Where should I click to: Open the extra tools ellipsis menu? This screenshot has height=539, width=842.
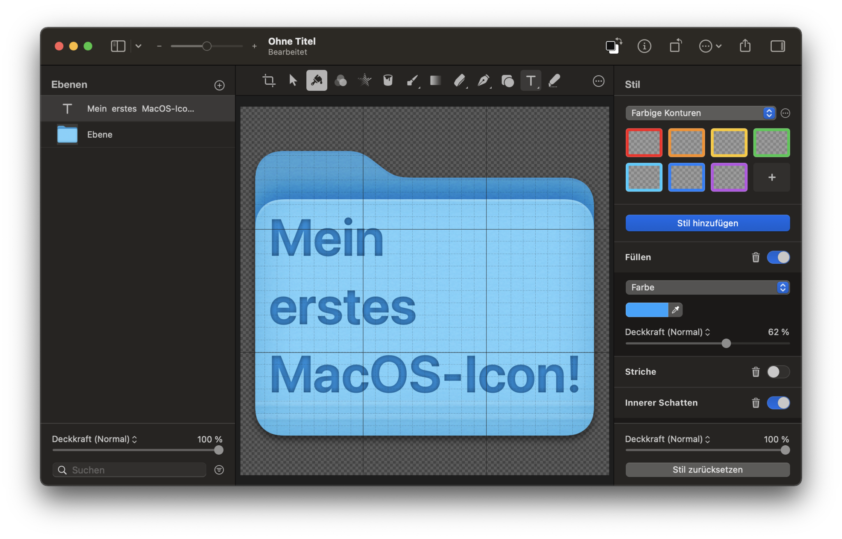click(x=599, y=81)
